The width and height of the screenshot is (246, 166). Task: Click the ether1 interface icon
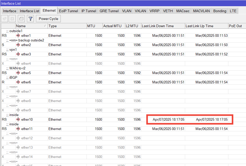tap(18, 35)
